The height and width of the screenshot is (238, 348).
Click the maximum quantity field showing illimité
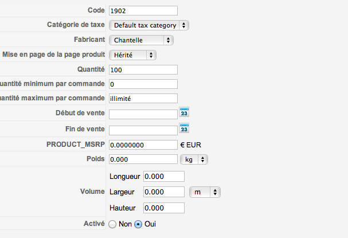(143, 98)
